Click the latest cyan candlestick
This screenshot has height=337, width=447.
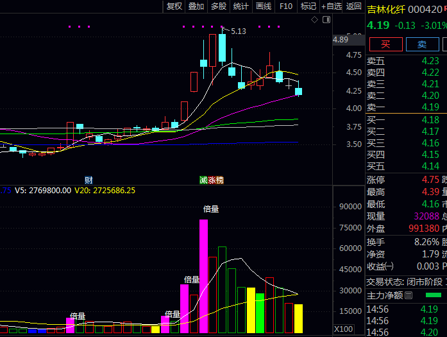pos(298,91)
